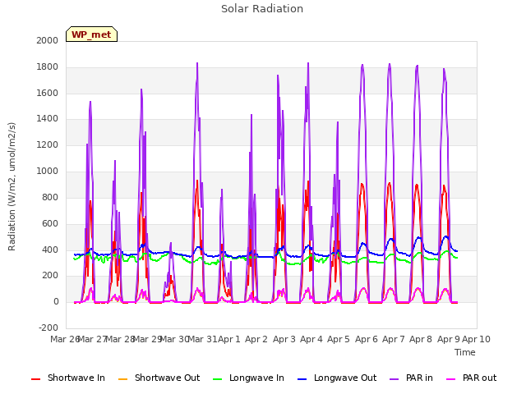Toggle the Longwave In legend entry
Viewport: 526px width, 394px height.
click(x=248, y=378)
